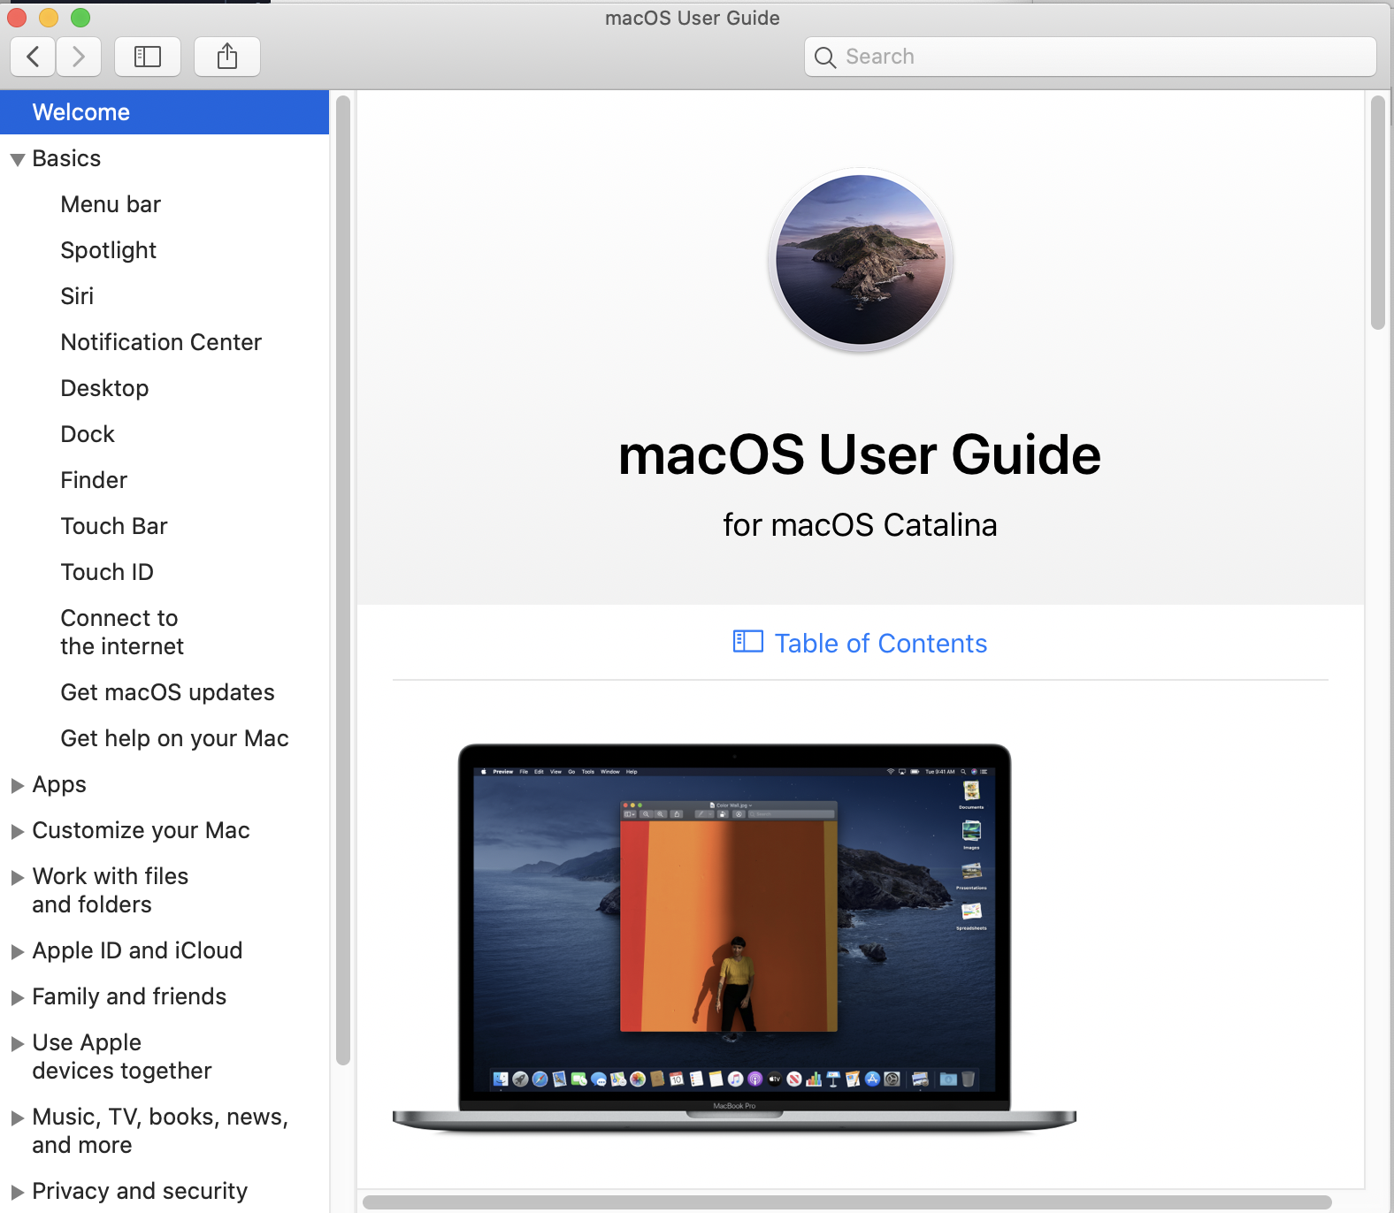
Task: Click the Basics section label
Action: [x=66, y=158]
